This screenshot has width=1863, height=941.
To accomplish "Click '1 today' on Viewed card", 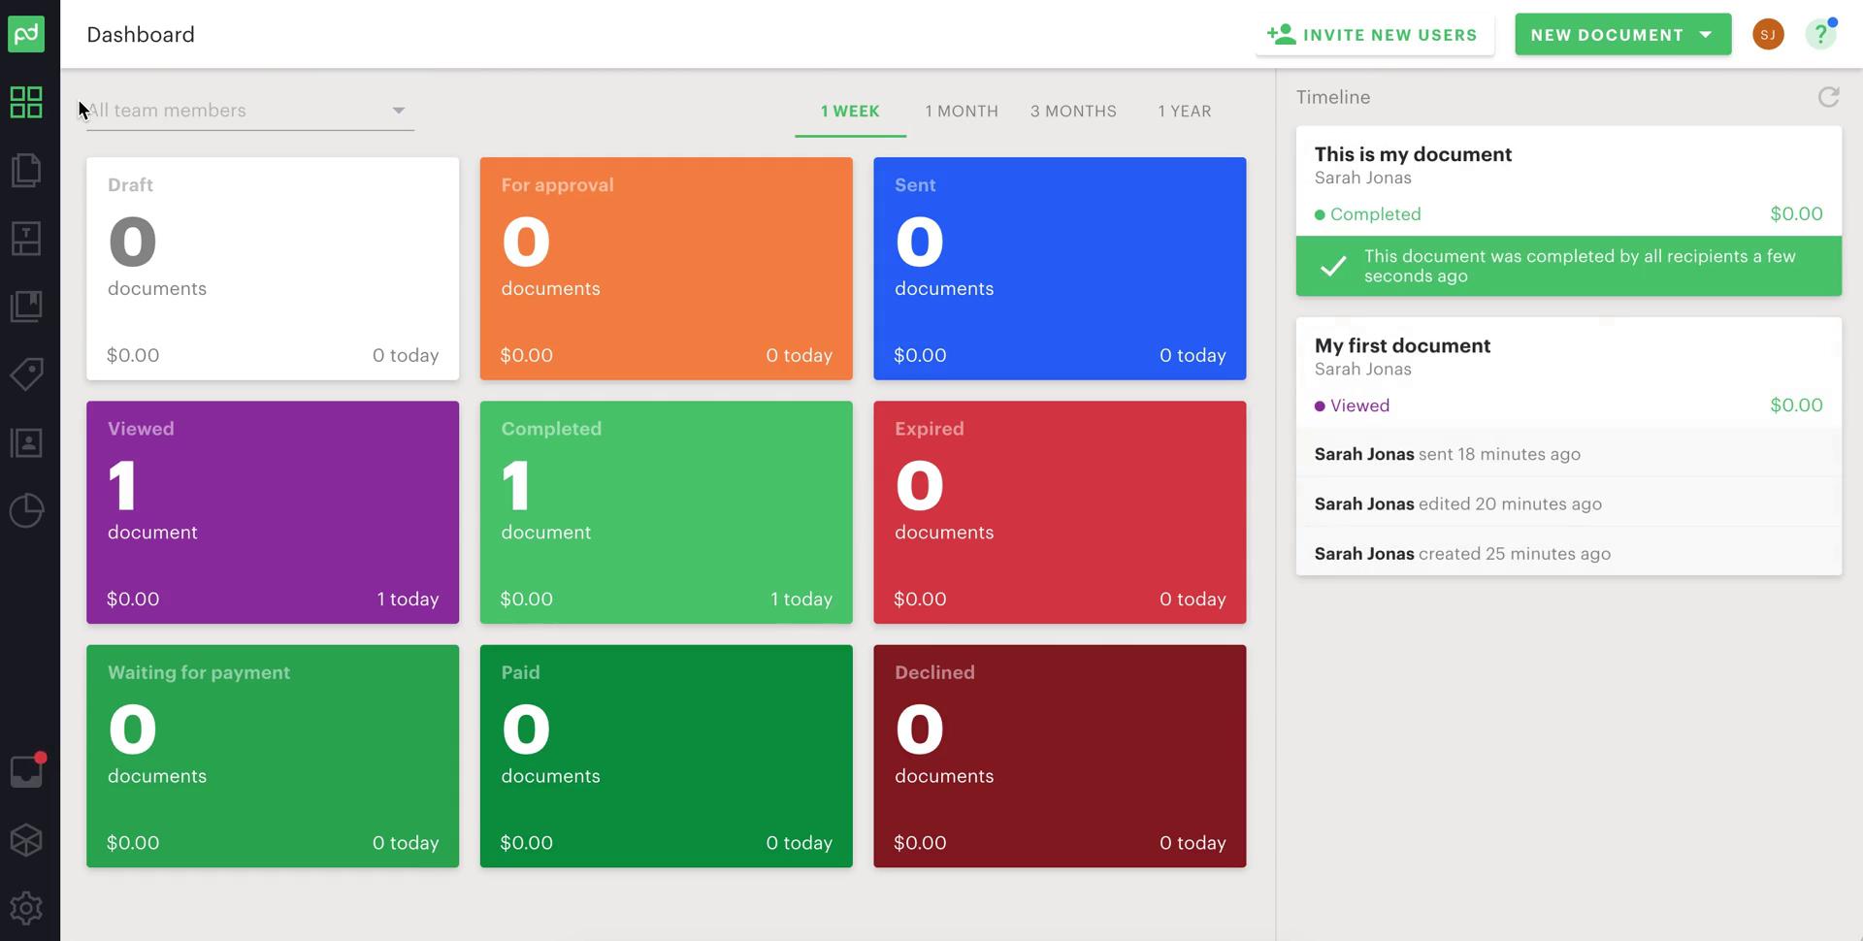I will pyautogui.click(x=408, y=600).
